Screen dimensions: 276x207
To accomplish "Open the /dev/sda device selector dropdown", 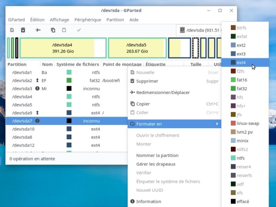I will [x=200, y=30].
